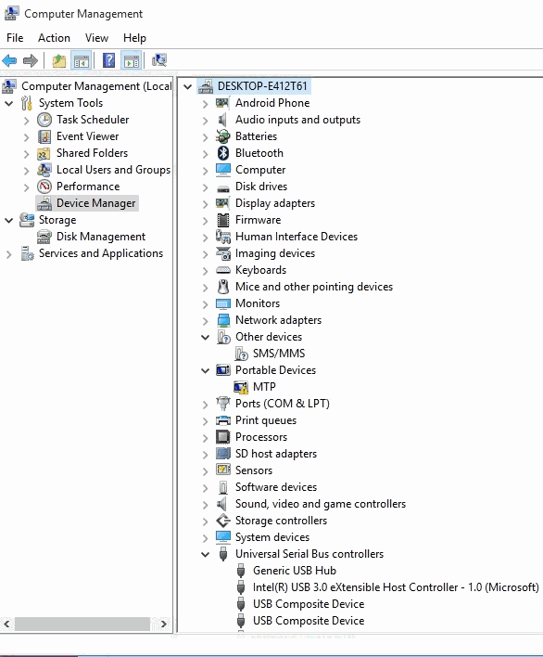Select the Human Interface Devices label
This screenshot has width=543, height=657.
[297, 237]
